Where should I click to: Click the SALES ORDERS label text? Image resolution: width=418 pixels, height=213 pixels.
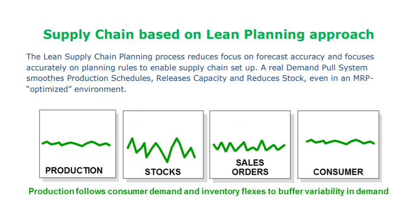tap(250, 167)
